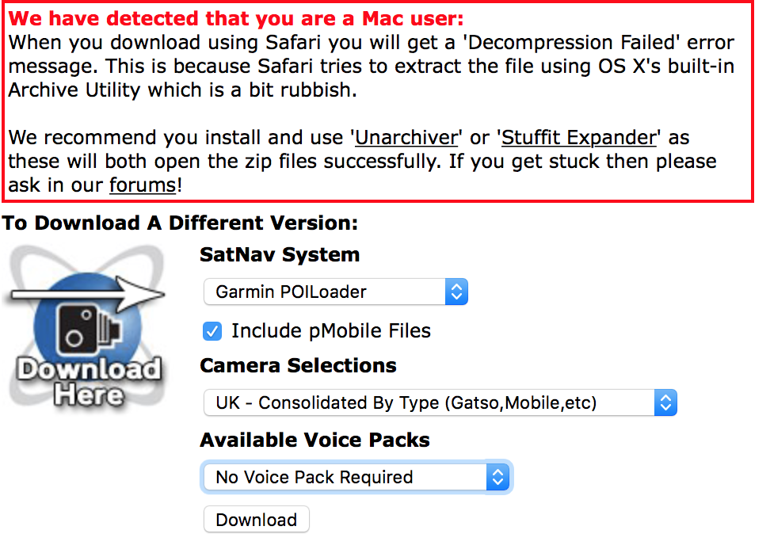
Task: Click the 'Available Voice Packs' heading
Action: [x=314, y=440]
